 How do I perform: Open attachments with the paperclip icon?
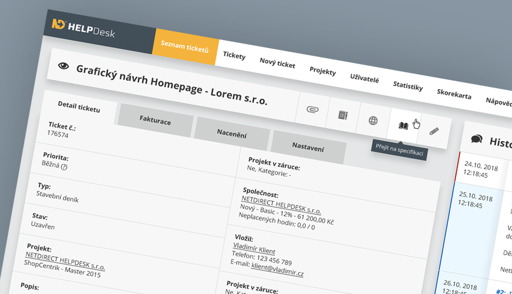pyautogui.click(x=312, y=109)
